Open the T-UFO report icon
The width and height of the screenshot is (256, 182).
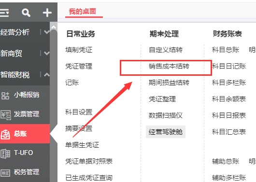pos(5,154)
